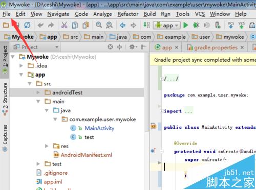Screen dimensions: 256x190
Task: Click the collapse all icon in Project panel
Action: 119,47
